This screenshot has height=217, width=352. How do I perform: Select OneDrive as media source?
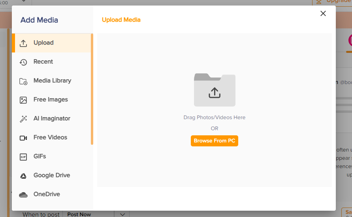(52, 194)
